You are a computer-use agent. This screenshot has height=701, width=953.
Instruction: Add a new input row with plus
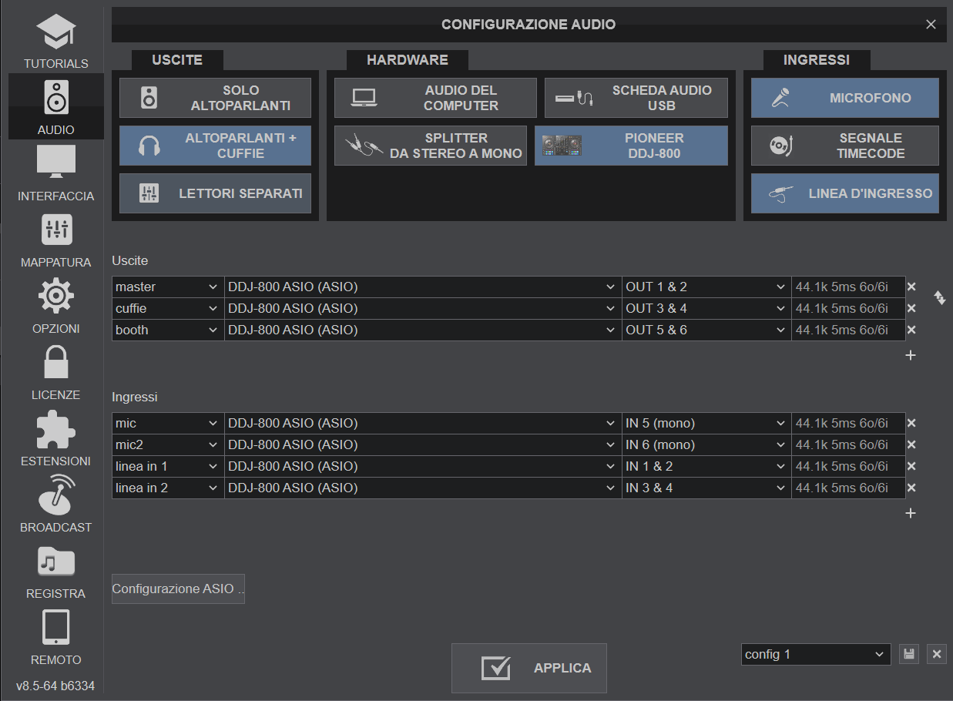click(911, 513)
